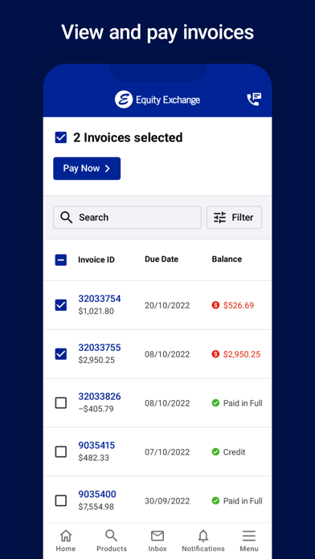This screenshot has width=315, height=559.
Task: Open the contact support phone chat icon
Action: pos(255,100)
